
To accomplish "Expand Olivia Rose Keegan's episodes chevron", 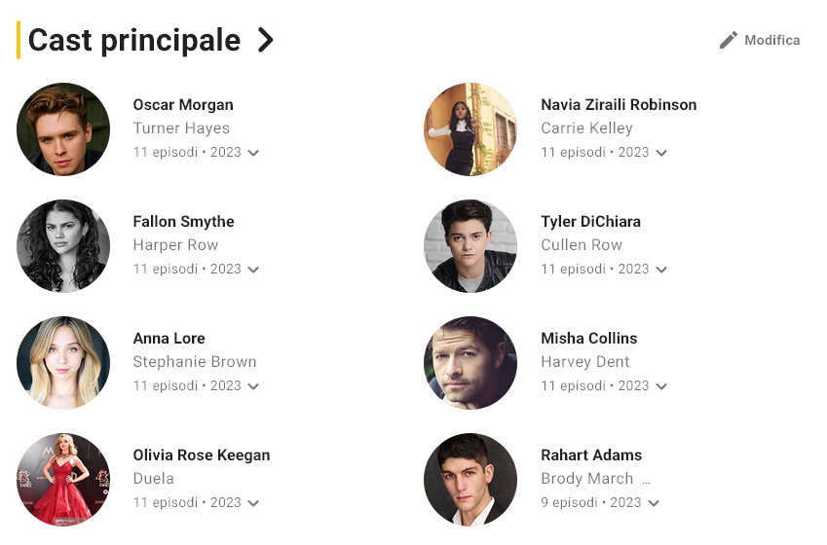I will pyautogui.click(x=253, y=503).
